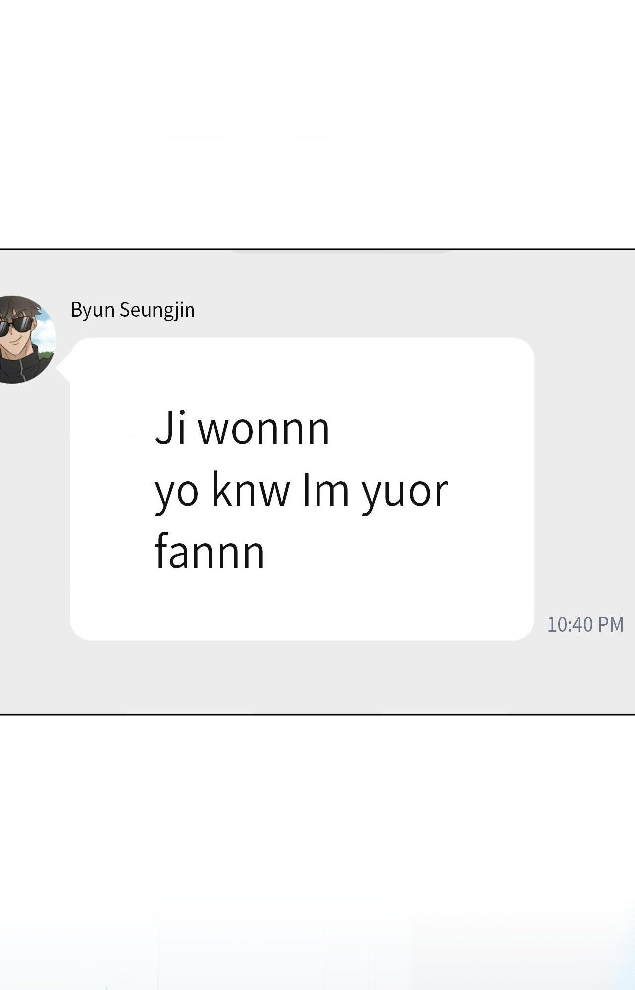Screen dimensions: 635x990
Task: Click the partial gray pill above chat
Action: [x=341, y=251]
